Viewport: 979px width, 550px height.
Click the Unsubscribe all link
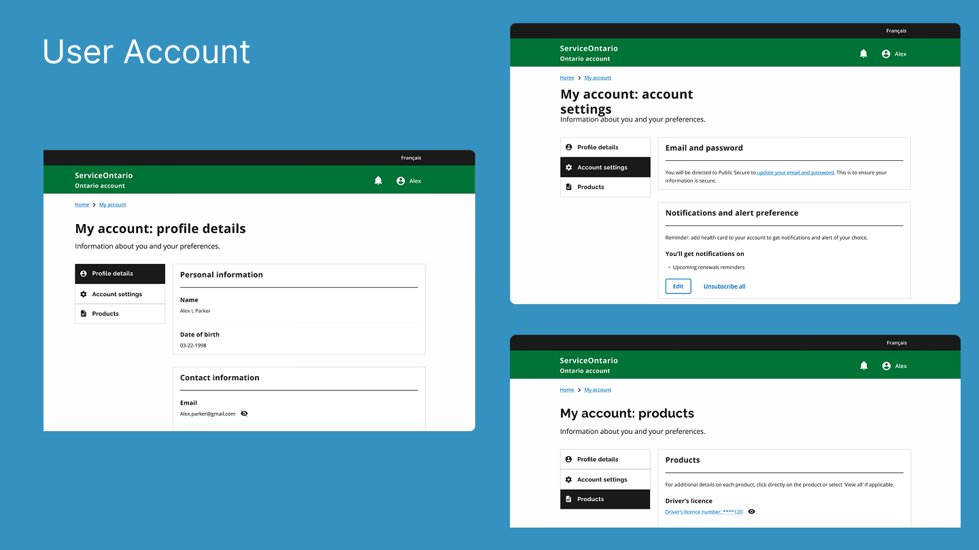[x=724, y=287]
